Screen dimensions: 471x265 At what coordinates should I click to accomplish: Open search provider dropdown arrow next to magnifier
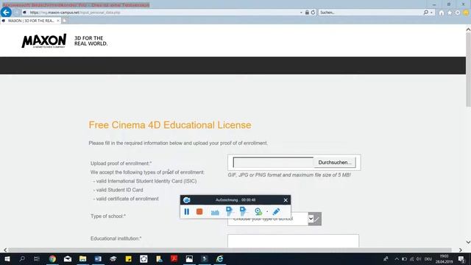click(431, 13)
